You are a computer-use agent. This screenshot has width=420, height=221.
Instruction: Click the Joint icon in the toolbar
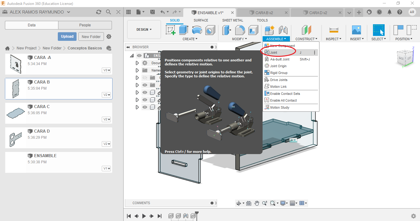(x=283, y=30)
